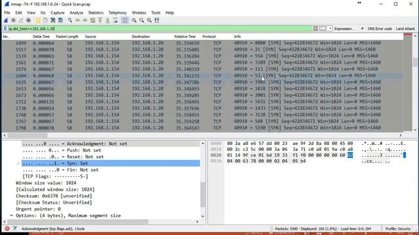Clear the display filter with X
The image size is (419, 235).
coord(316,29)
